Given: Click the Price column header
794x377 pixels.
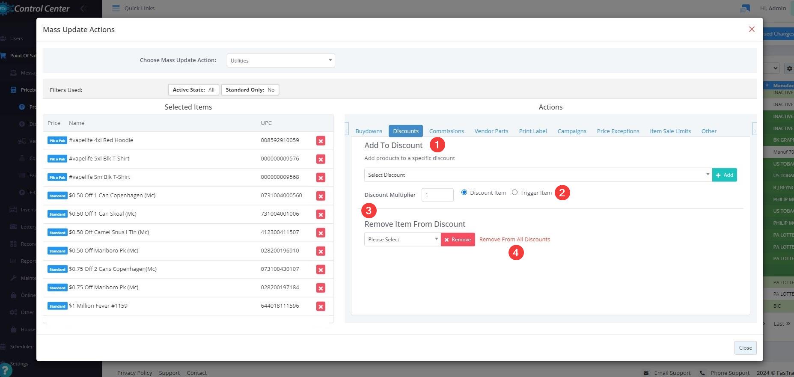Looking at the screenshot, I should [x=54, y=123].
